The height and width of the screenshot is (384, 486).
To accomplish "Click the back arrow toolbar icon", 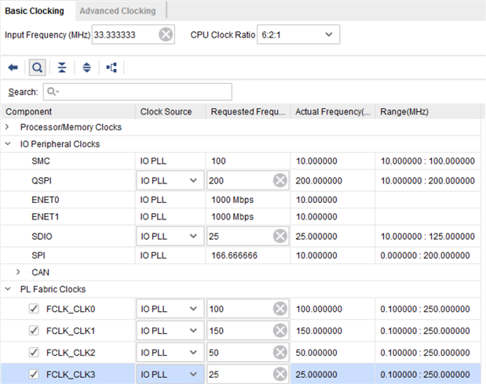I will click(13, 68).
